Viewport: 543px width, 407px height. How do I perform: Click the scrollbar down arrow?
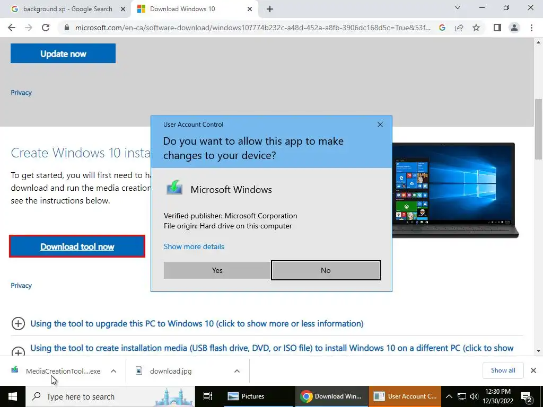point(539,351)
